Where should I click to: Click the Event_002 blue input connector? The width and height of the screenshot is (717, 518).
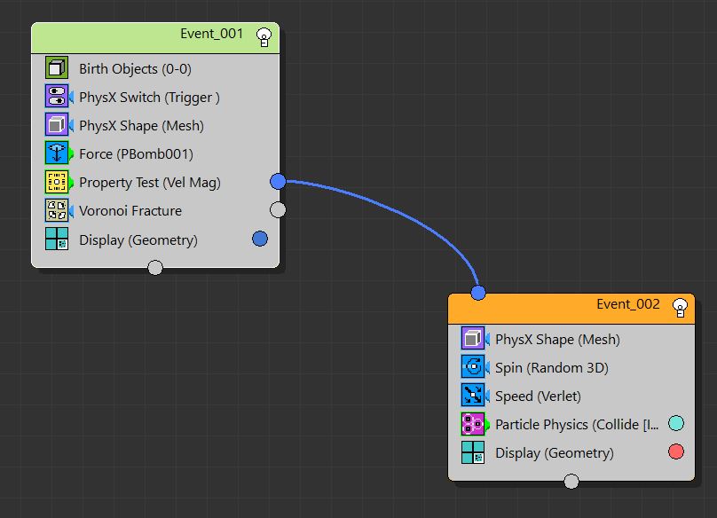(x=477, y=293)
